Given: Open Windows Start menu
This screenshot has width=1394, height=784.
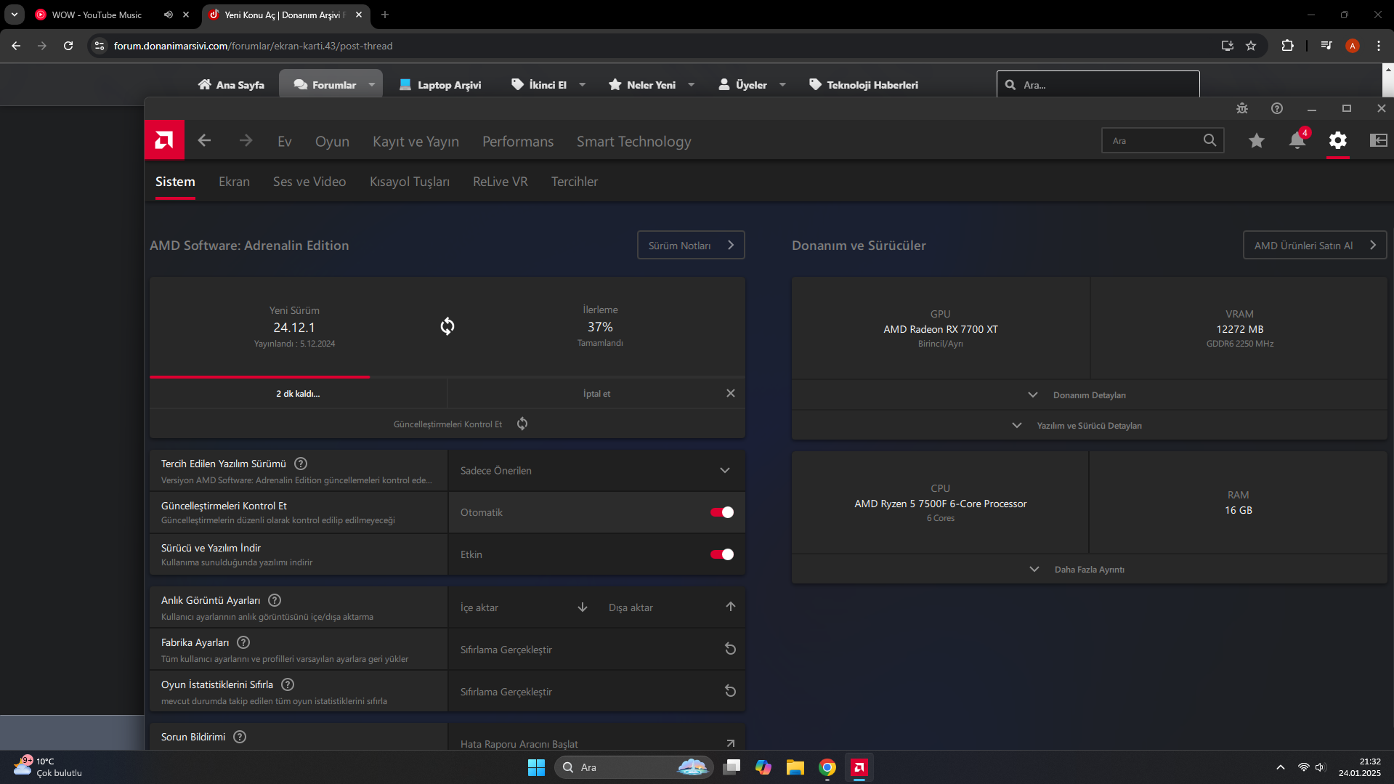Looking at the screenshot, I should [x=537, y=767].
